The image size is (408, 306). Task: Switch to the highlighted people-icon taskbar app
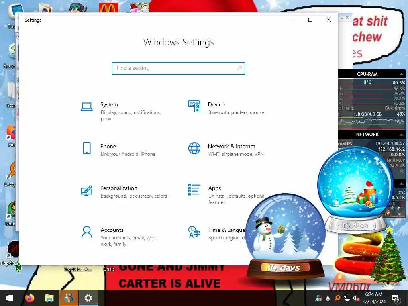click(x=69, y=298)
